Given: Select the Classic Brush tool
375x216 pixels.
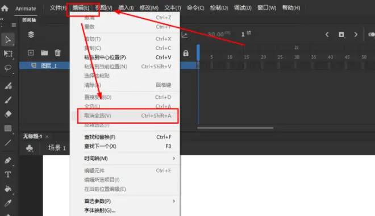Looking at the screenshot, I should pos(8,100).
